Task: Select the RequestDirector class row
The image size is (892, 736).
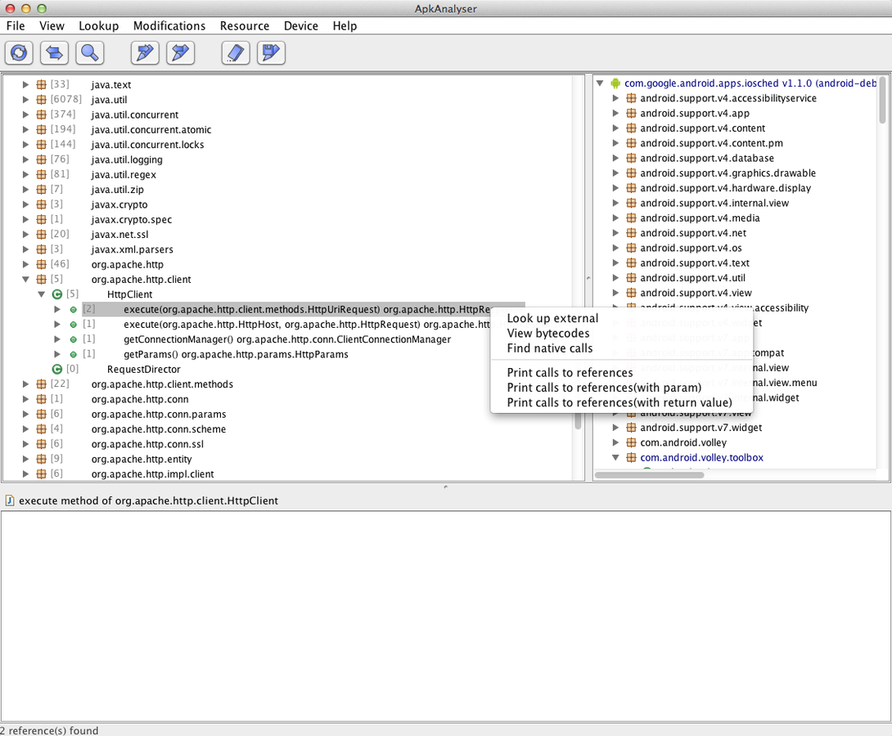Action: click(144, 370)
